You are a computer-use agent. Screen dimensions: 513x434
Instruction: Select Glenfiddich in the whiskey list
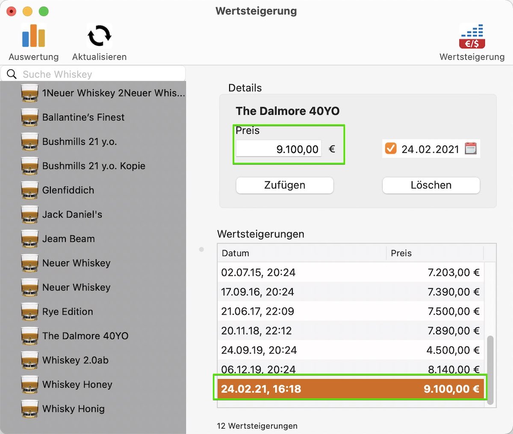tap(93, 190)
